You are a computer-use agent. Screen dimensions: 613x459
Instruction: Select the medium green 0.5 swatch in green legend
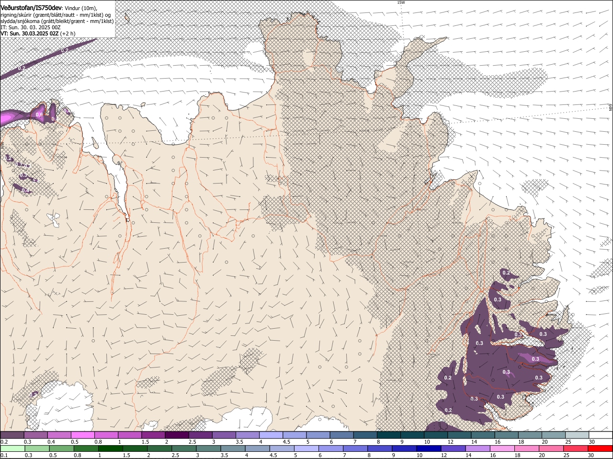61,448
